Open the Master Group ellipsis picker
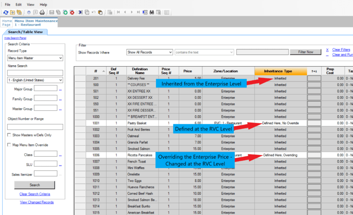 [x=60, y=109]
